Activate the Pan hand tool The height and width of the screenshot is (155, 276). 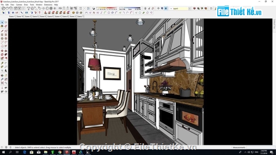click(x=6, y=75)
